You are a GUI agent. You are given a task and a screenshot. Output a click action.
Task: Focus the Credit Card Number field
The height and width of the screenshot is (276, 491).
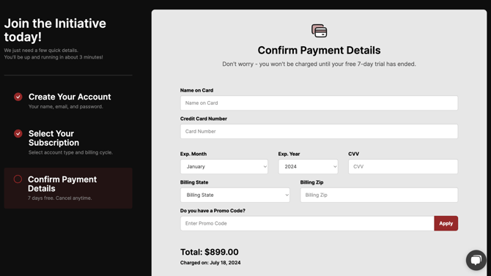click(x=319, y=132)
